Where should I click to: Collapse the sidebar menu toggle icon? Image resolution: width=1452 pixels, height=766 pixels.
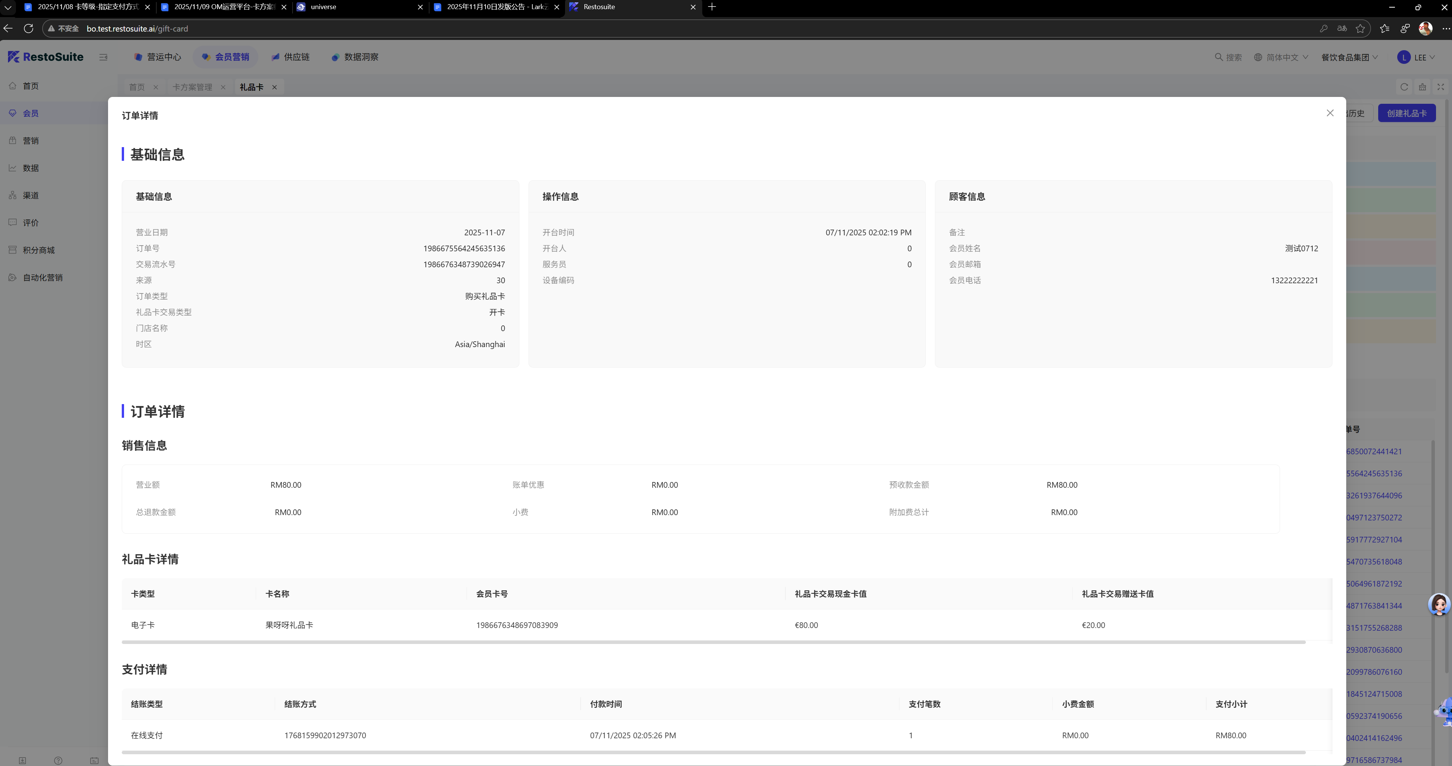click(x=103, y=57)
